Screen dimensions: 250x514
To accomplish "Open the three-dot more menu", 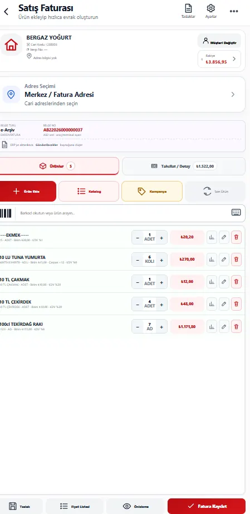I will click(234, 11).
